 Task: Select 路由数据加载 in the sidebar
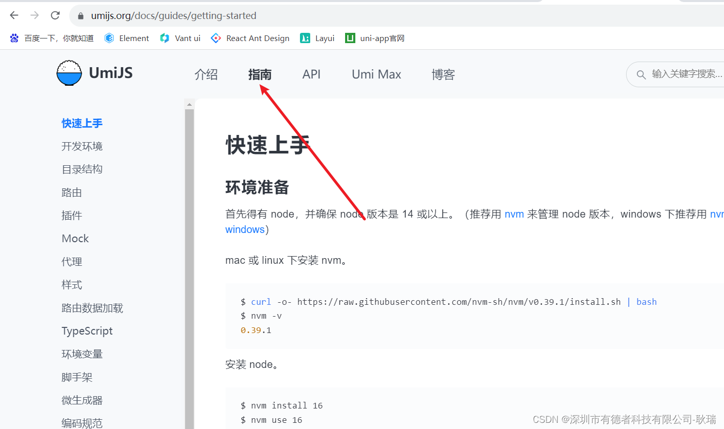tap(92, 308)
